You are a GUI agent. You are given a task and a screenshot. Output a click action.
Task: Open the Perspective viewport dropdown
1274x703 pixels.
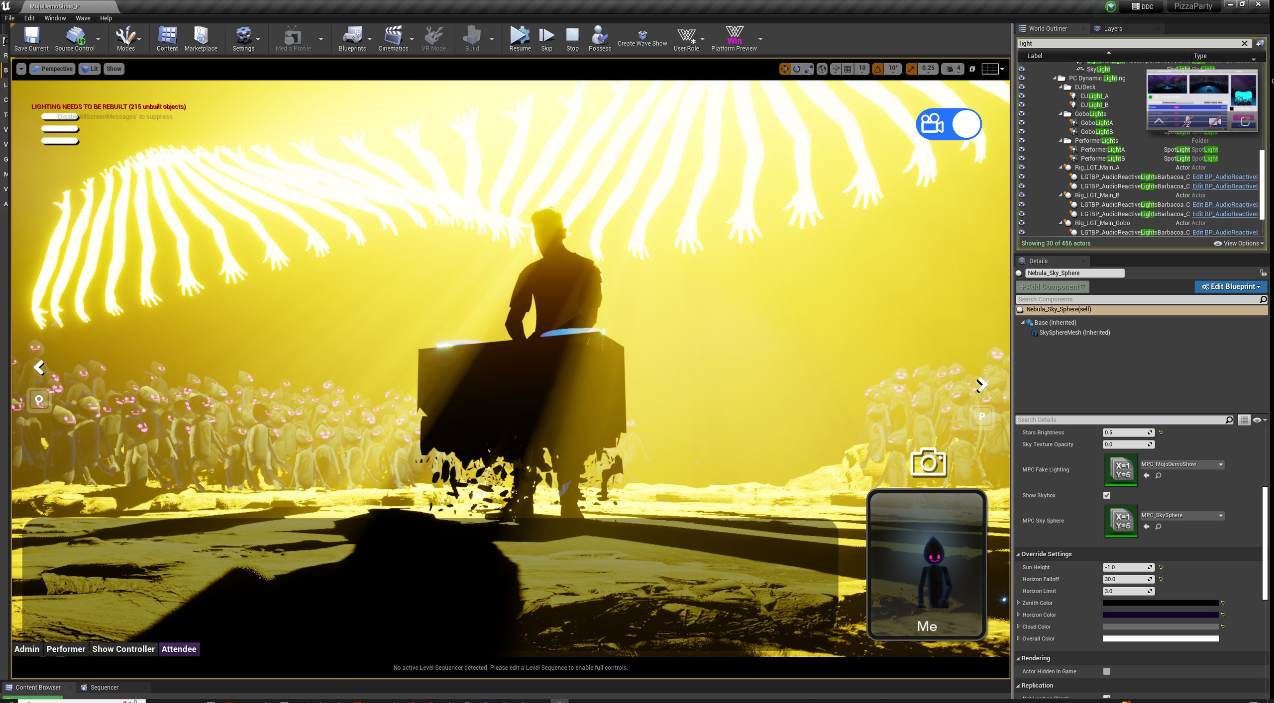(x=53, y=69)
